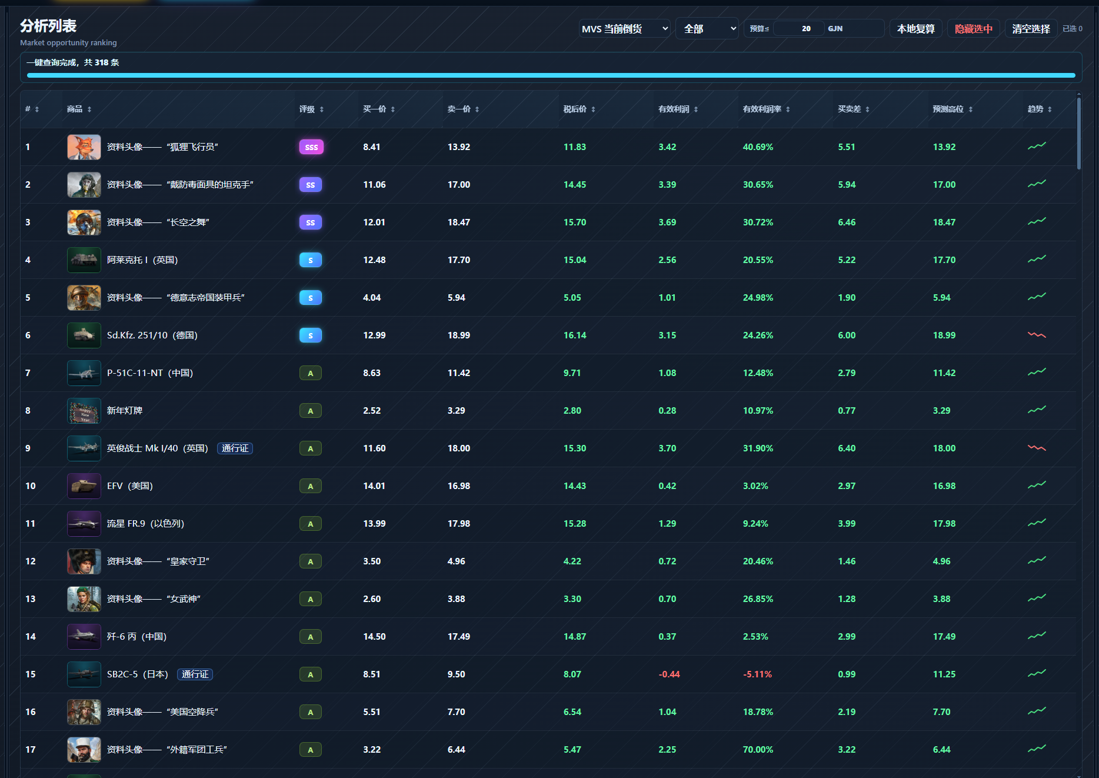The height and width of the screenshot is (778, 1099).
Task: Toggle the 隐藏选中 button
Action: click(973, 29)
